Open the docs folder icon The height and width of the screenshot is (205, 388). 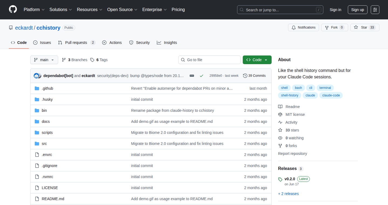pos(37,121)
